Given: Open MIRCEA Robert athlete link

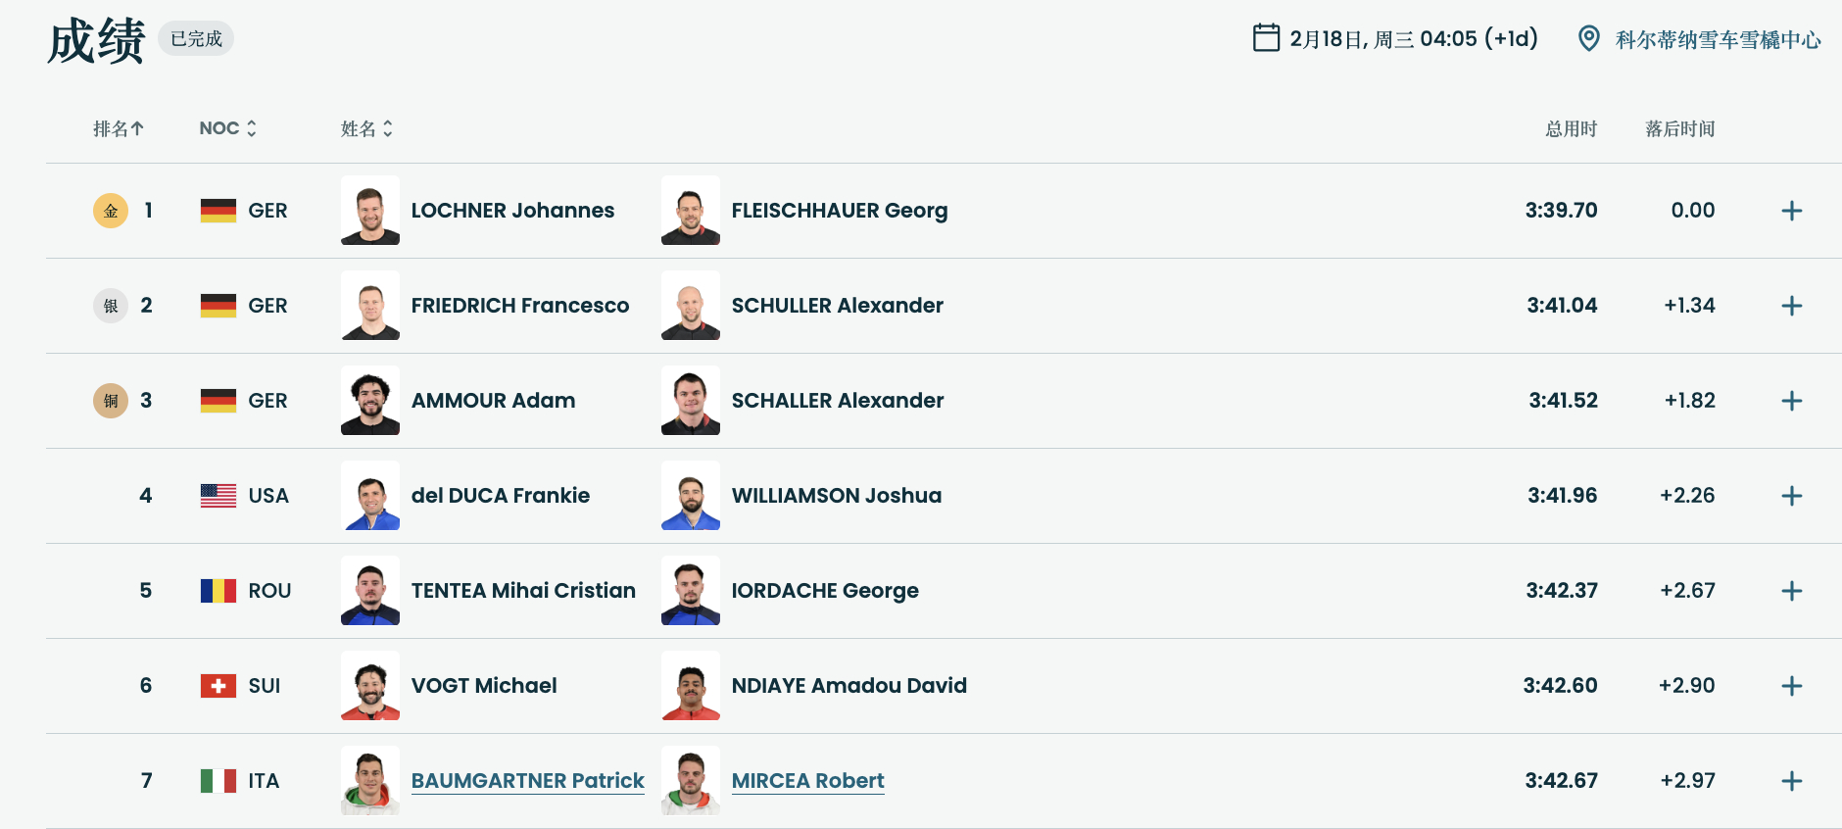Looking at the screenshot, I should (807, 781).
